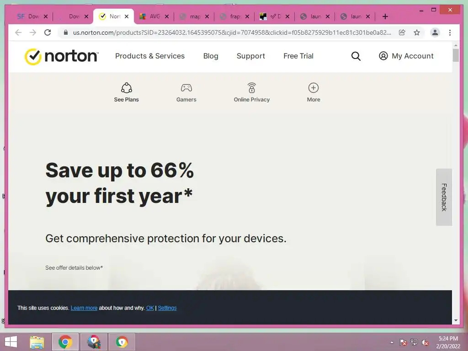The image size is (468, 351).
Task: Open the Online Privacy icon
Action: point(252,88)
